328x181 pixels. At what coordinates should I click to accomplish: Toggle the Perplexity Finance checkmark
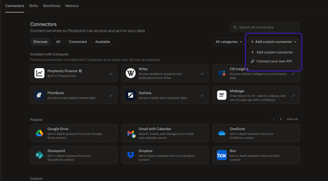coord(111,73)
